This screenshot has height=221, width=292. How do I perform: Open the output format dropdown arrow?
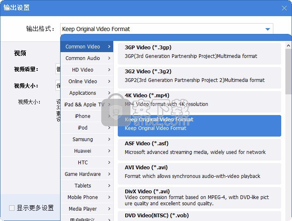pos(268,29)
